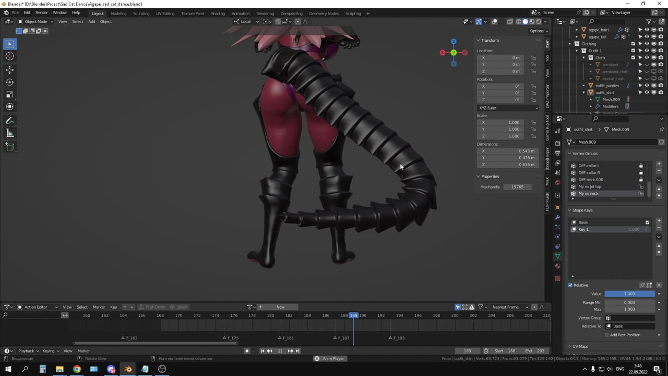The image size is (668, 376).
Task: Toggle the Relative shape keys checkbox
Action: click(x=570, y=285)
